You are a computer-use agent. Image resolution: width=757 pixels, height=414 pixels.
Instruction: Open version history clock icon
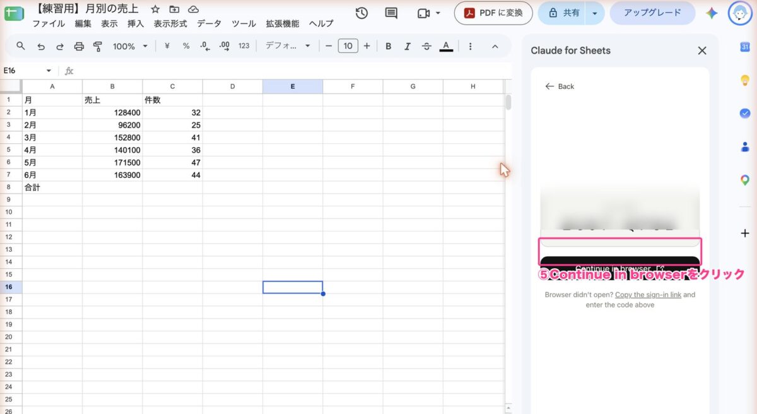click(361, 13)
